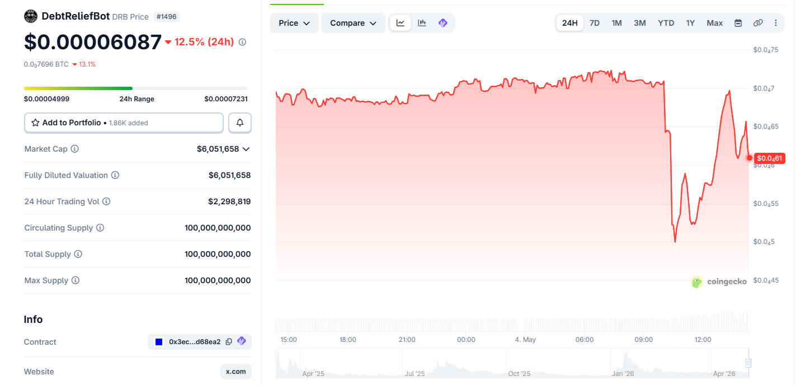Select the 24H time range
The width and height of the screenshot is (796, 385).
coord(570,23)
